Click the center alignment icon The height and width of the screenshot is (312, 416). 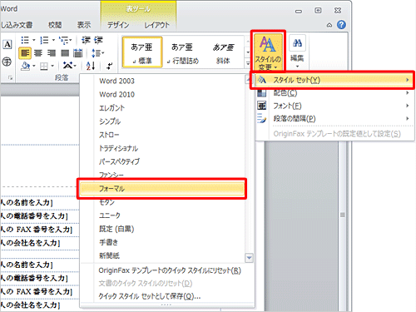(38, 53)
